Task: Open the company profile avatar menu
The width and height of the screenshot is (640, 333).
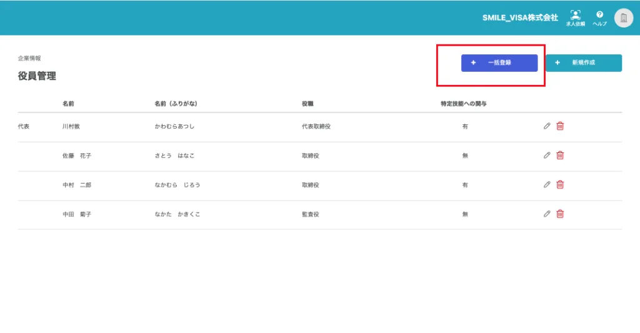Action: pyautogui.click(x=623, y=17)
